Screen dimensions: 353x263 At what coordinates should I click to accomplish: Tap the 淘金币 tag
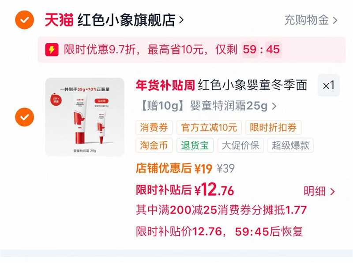[154, 145]
